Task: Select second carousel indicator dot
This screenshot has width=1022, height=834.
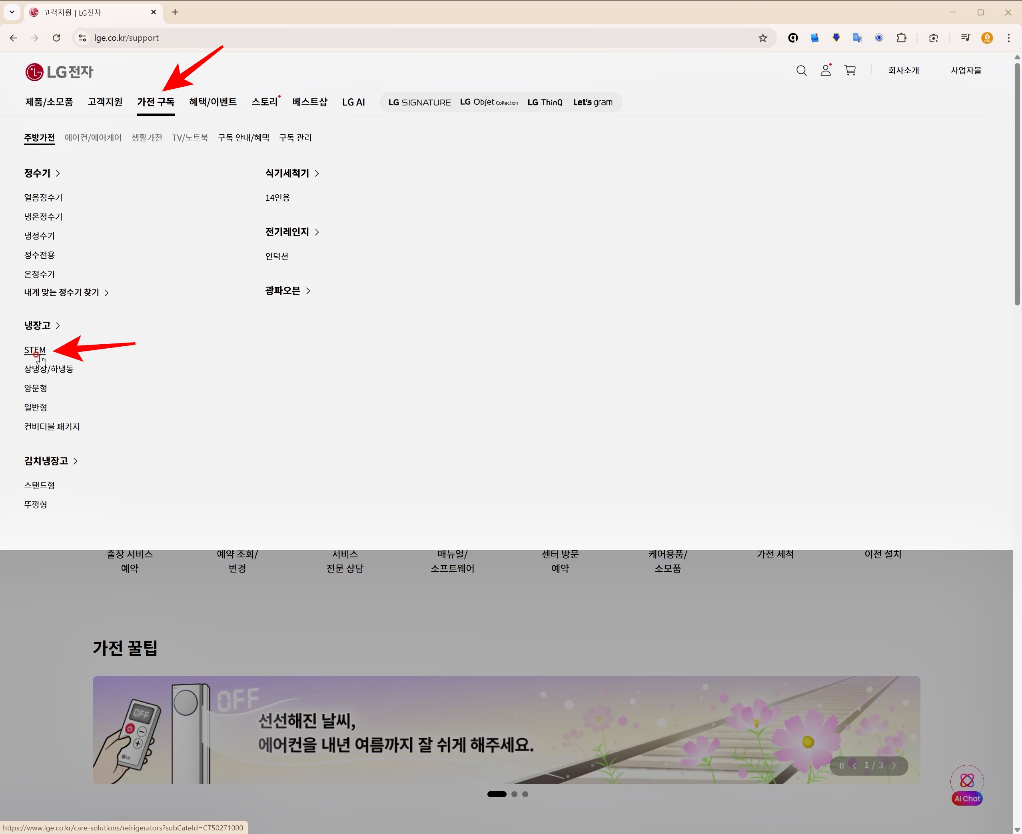Action: pyautogui.click(x=514, y=794)
